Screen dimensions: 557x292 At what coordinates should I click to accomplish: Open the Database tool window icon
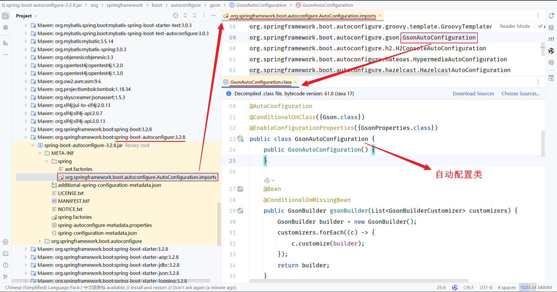tap(551, 27)
